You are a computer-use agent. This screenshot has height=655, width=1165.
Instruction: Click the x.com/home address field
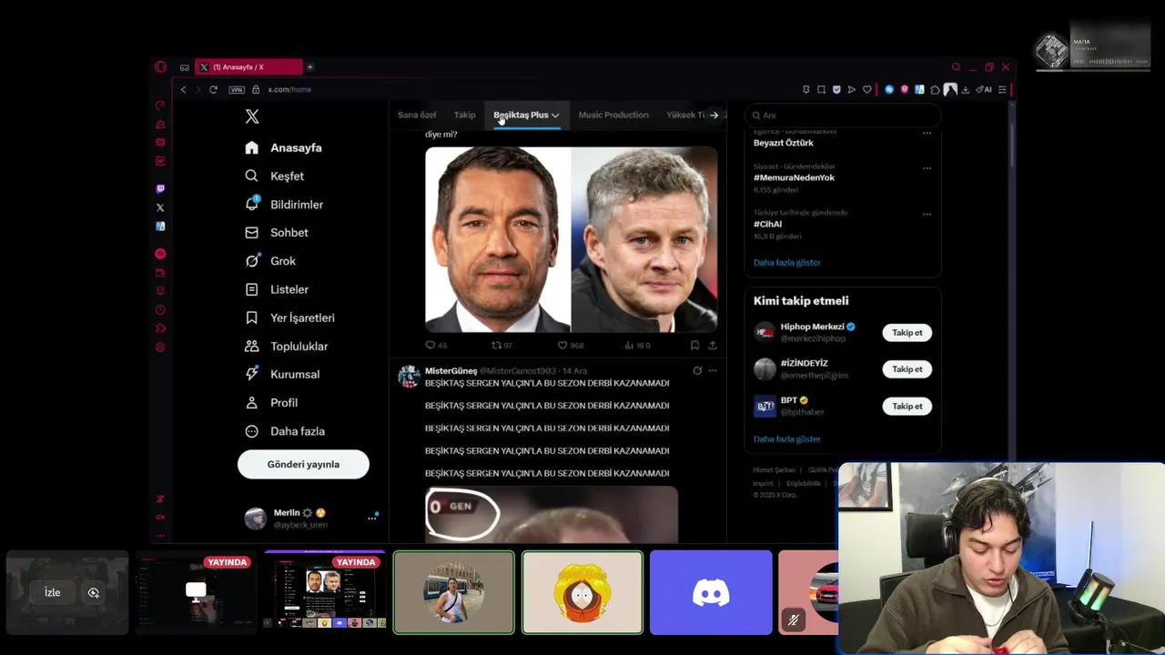(x=289, y=89)
